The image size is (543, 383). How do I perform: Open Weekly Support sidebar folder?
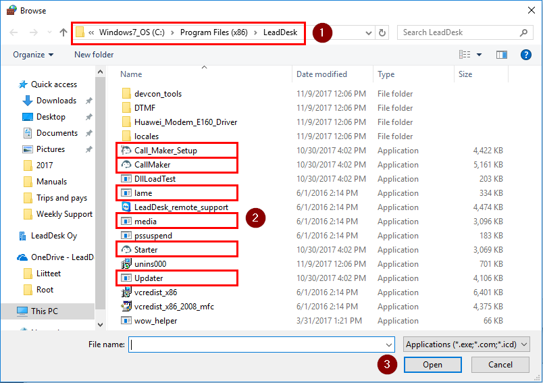[x=58, y=214]
